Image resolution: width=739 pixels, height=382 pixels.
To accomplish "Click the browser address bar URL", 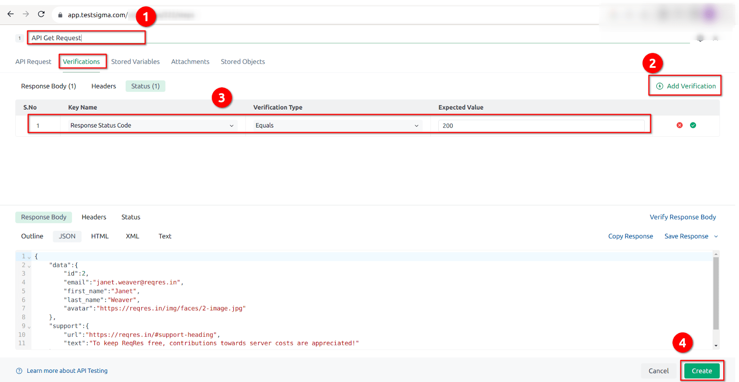I will tap(97, 15).
